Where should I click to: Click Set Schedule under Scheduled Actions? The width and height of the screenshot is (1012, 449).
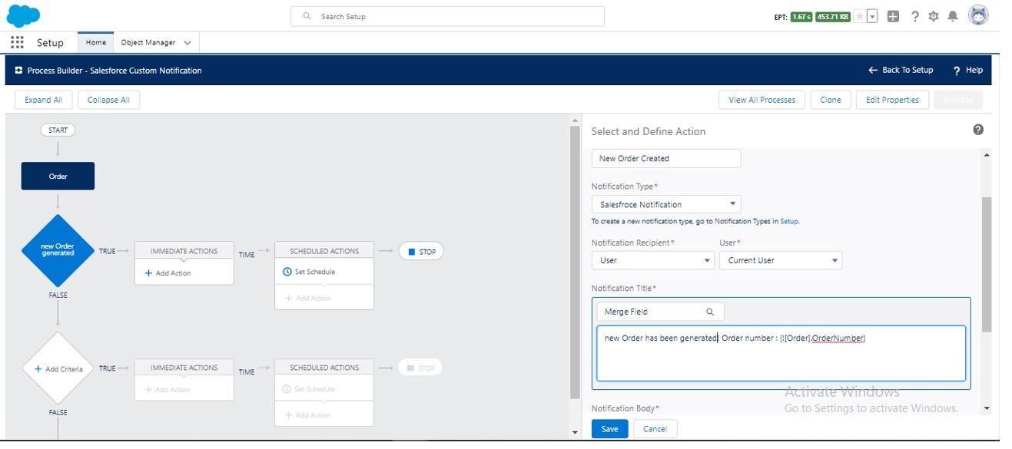(x=309, y=272)
